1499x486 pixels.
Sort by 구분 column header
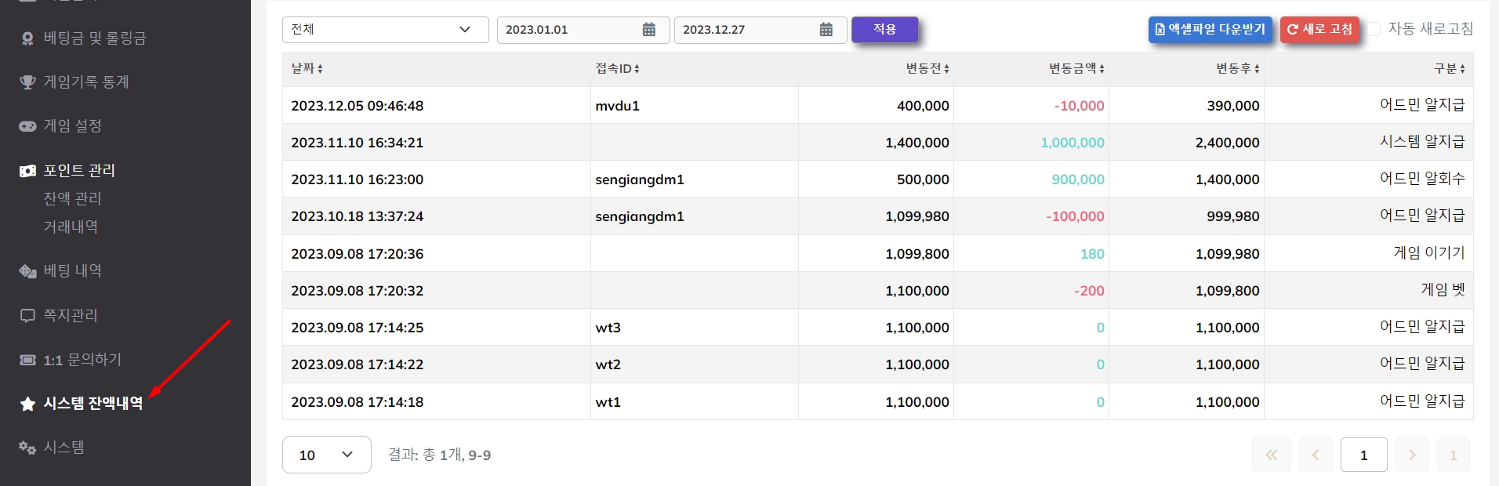pos(1449,69)
